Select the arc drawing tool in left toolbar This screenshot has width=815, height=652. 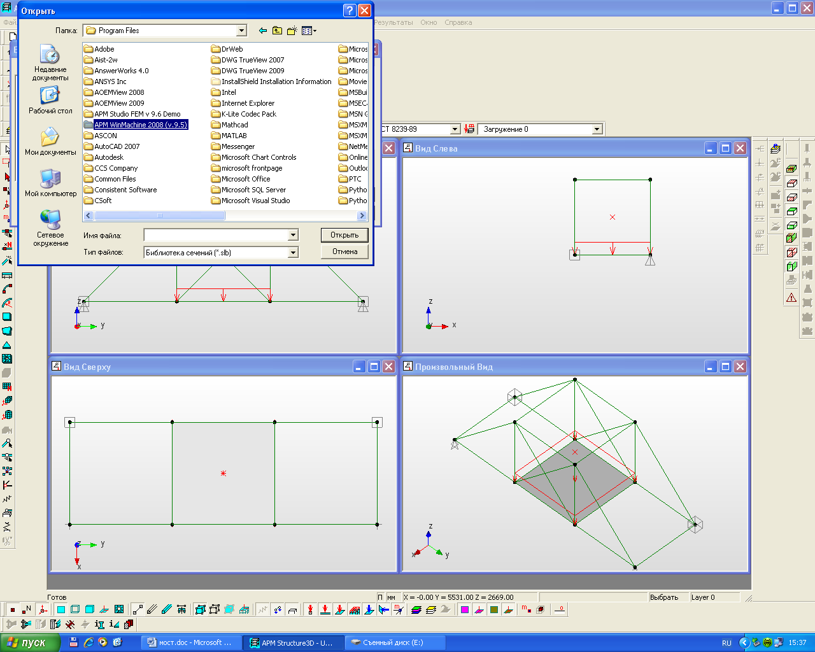click(x=7, y=288)
